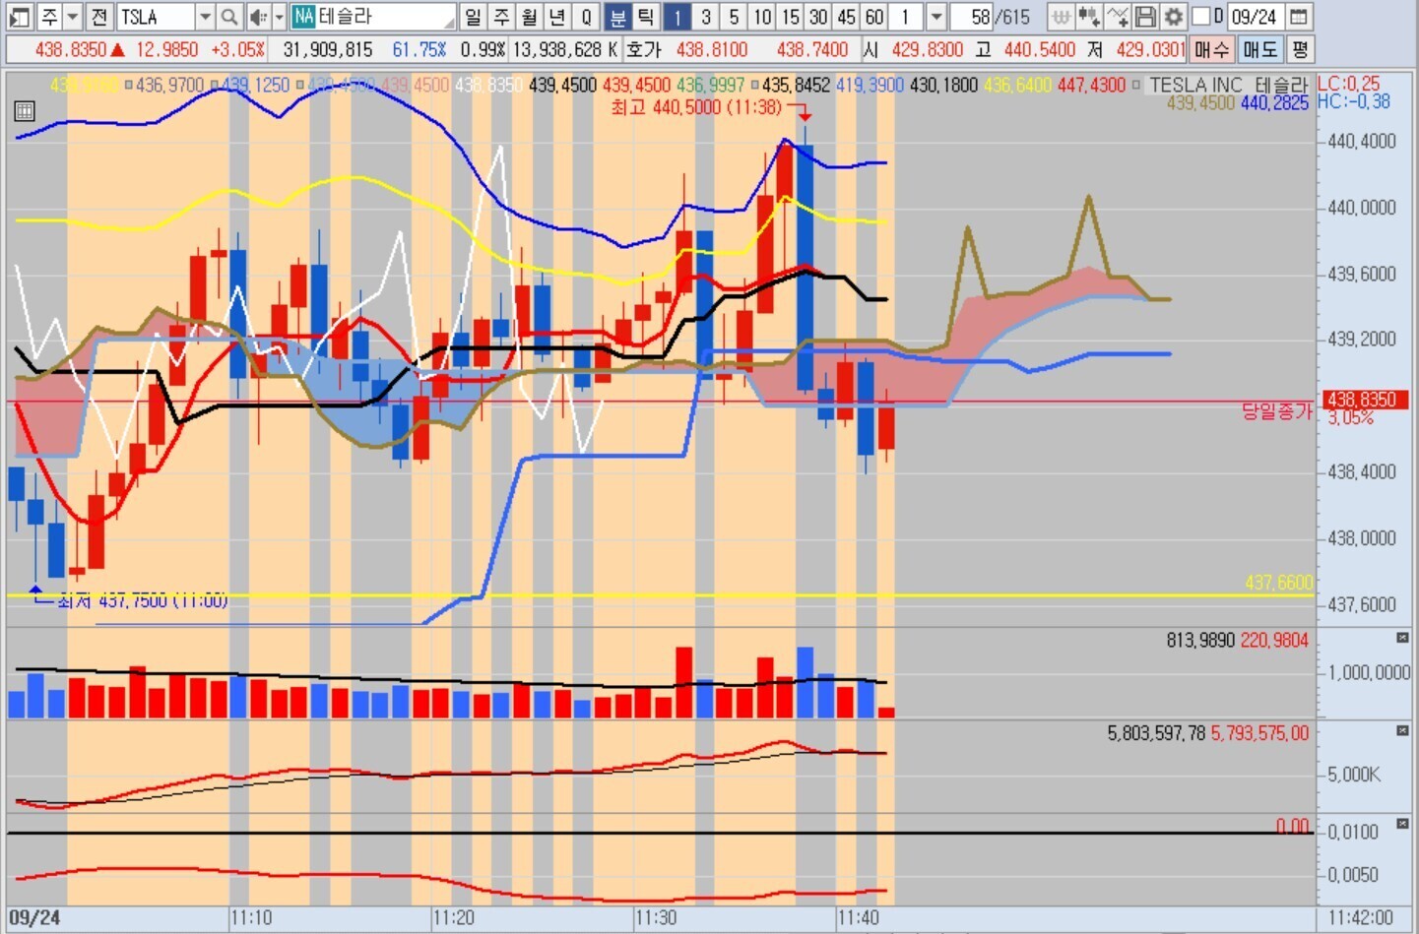
Task: Click the HC:-0.38 indicator value
Action: point(1353,101)
